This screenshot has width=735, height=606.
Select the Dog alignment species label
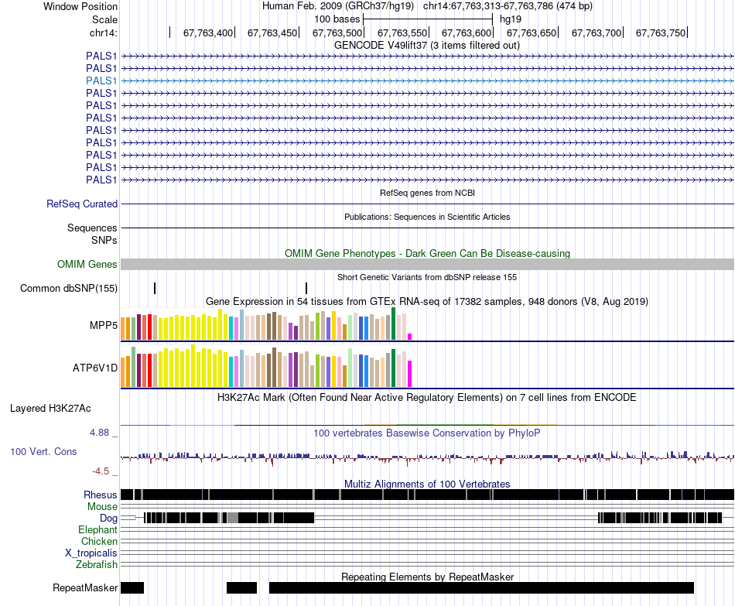coord(108,518)
